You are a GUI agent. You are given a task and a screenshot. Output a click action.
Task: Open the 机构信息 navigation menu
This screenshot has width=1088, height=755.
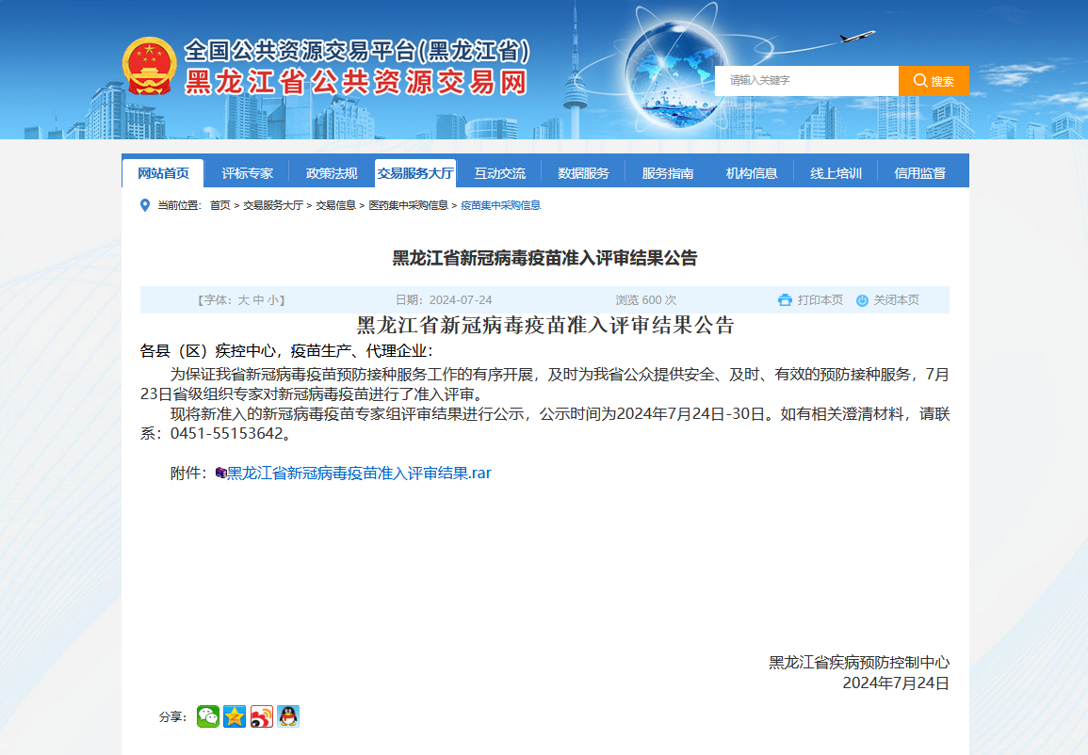click(750, 171)
